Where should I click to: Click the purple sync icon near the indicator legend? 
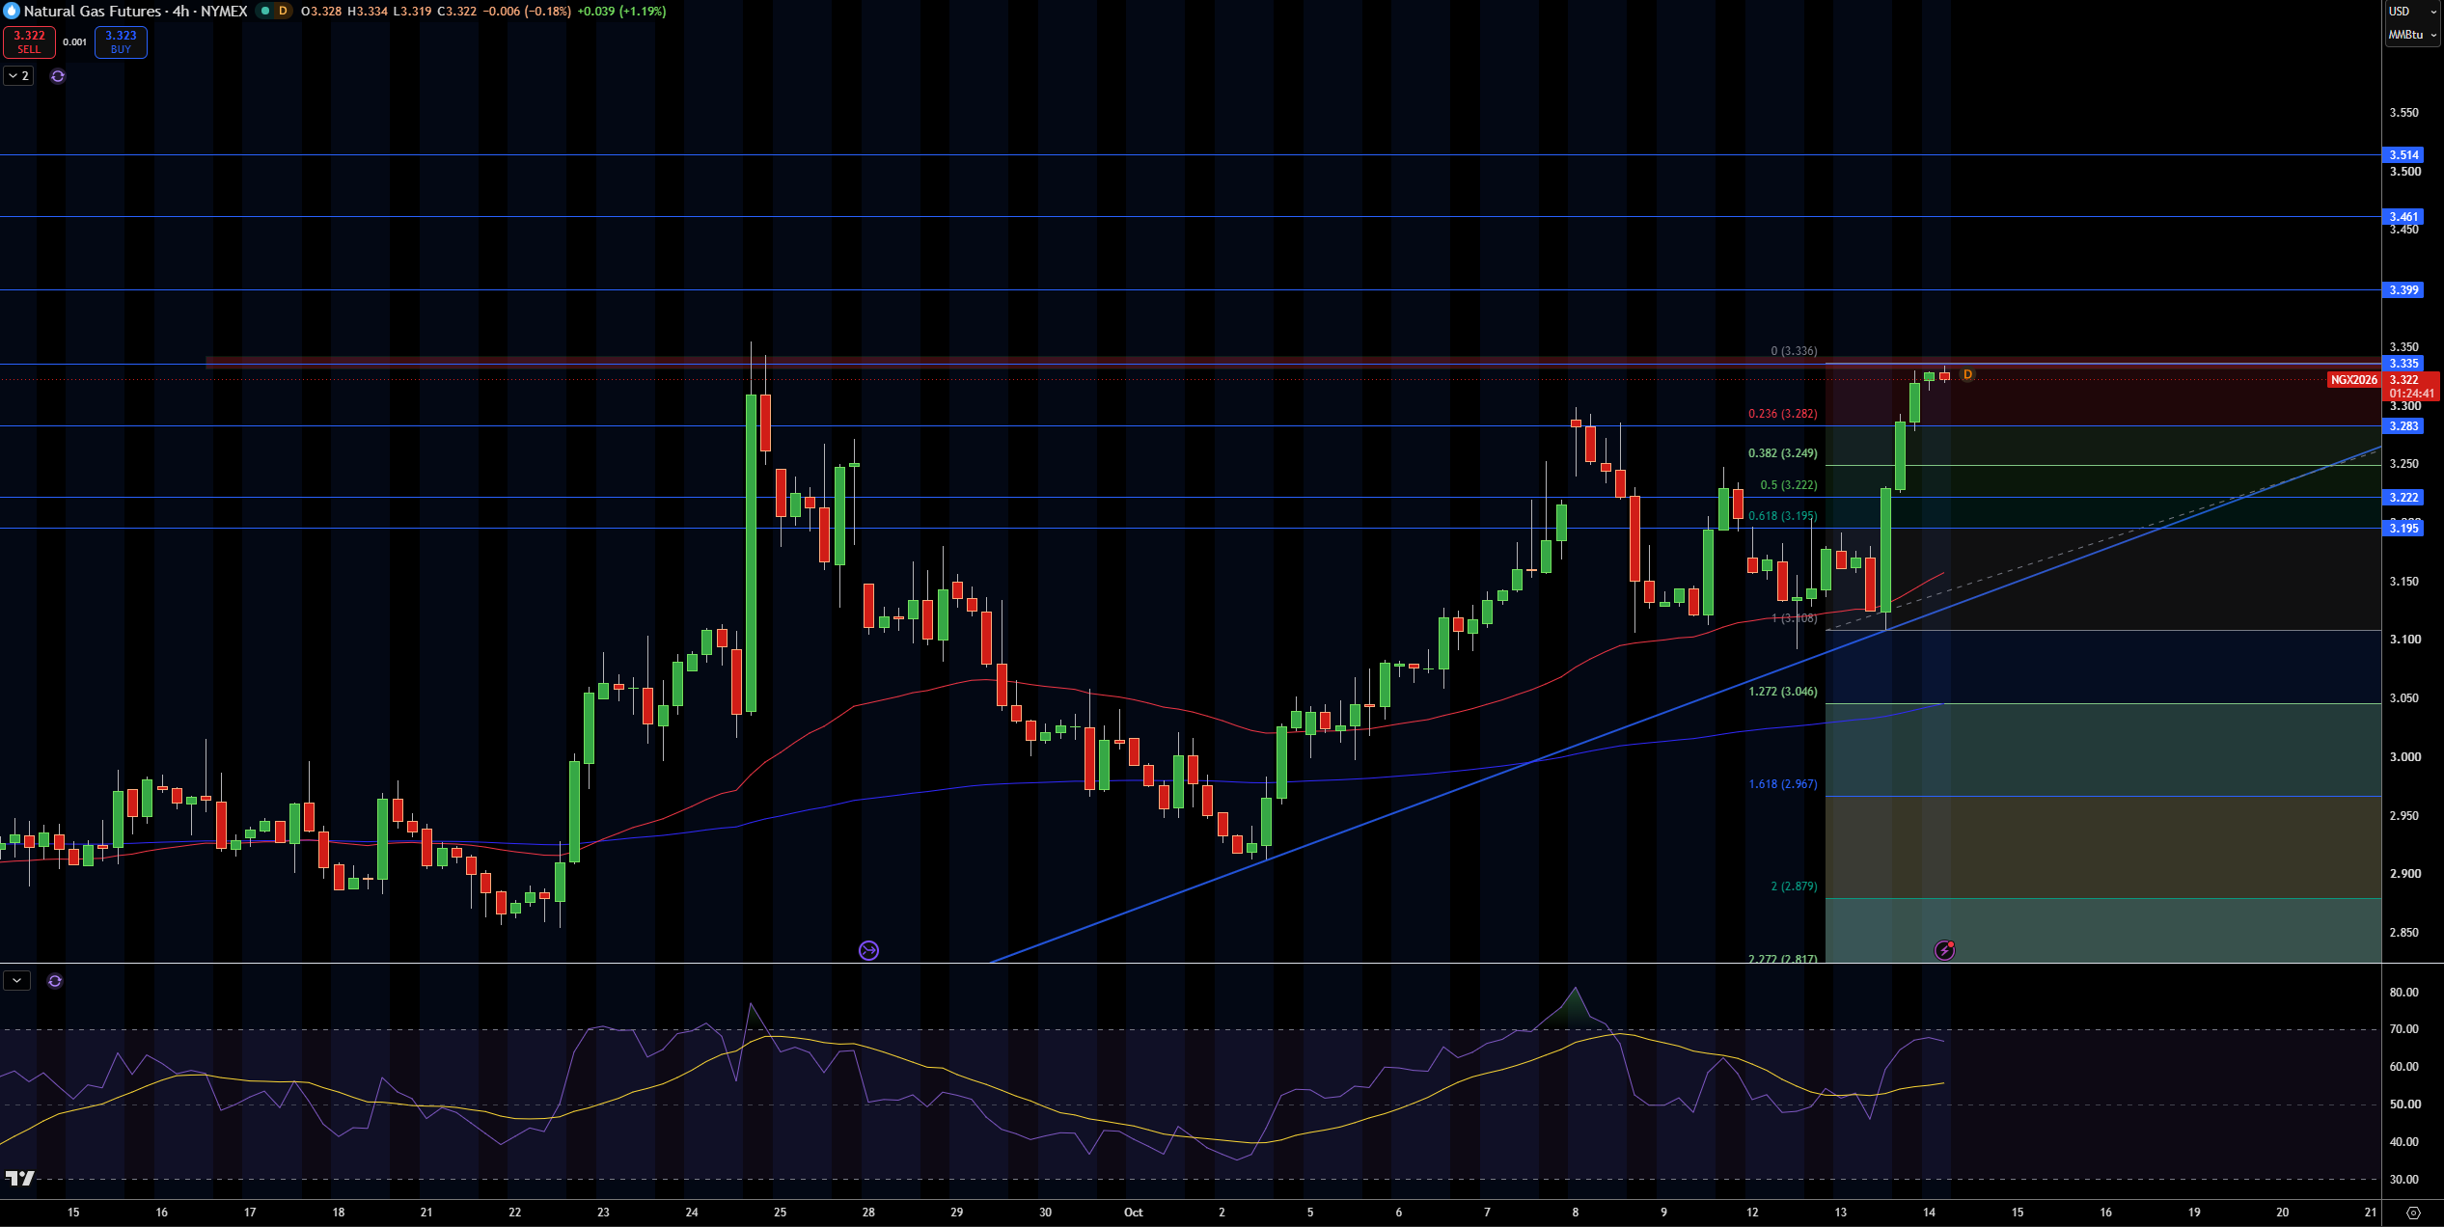58,76
